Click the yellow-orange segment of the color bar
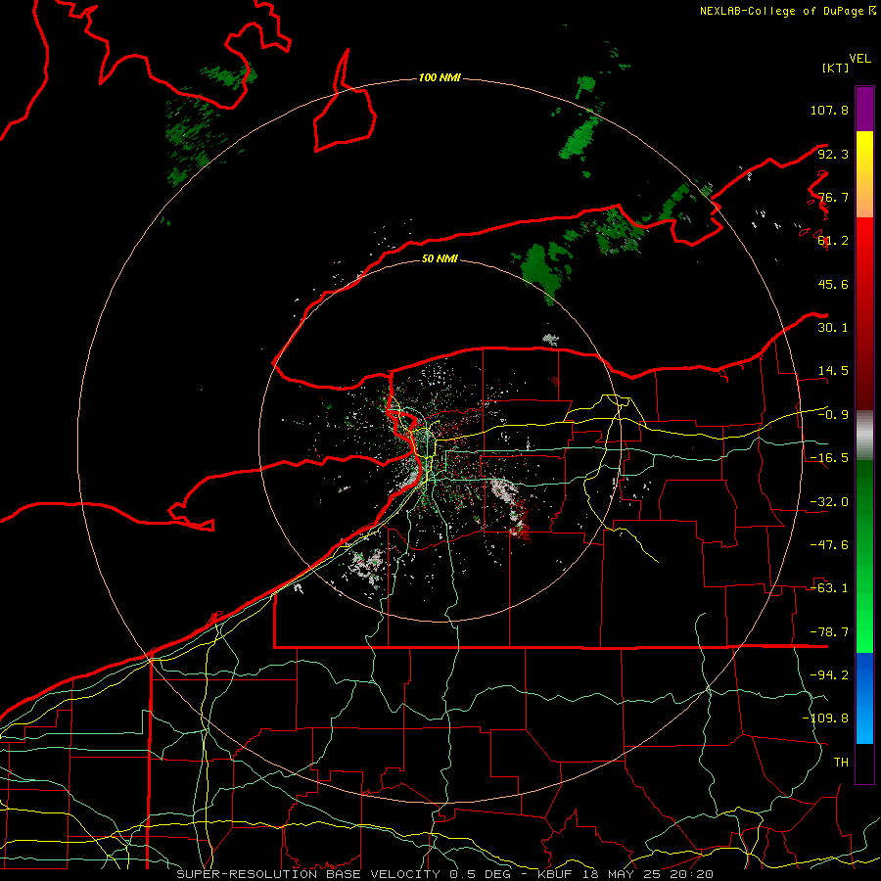This screenshot has width=881, height=881. click(x=864, y=174)
